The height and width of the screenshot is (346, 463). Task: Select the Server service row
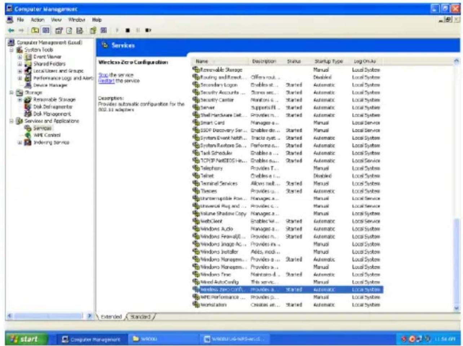click(x=287, y=108)
